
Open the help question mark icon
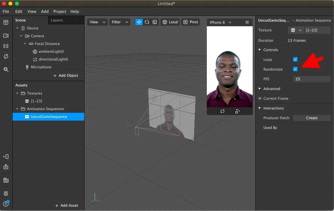[x=6, y=204]
